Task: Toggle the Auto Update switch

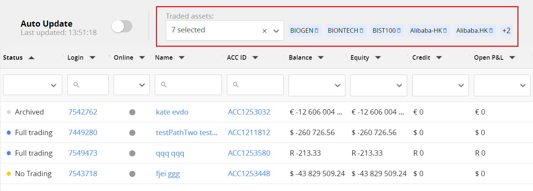Action: click(122, 26)
